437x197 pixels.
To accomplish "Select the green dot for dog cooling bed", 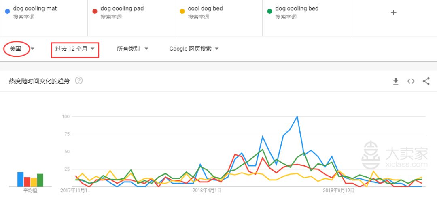I will click(x=269, y=11).
